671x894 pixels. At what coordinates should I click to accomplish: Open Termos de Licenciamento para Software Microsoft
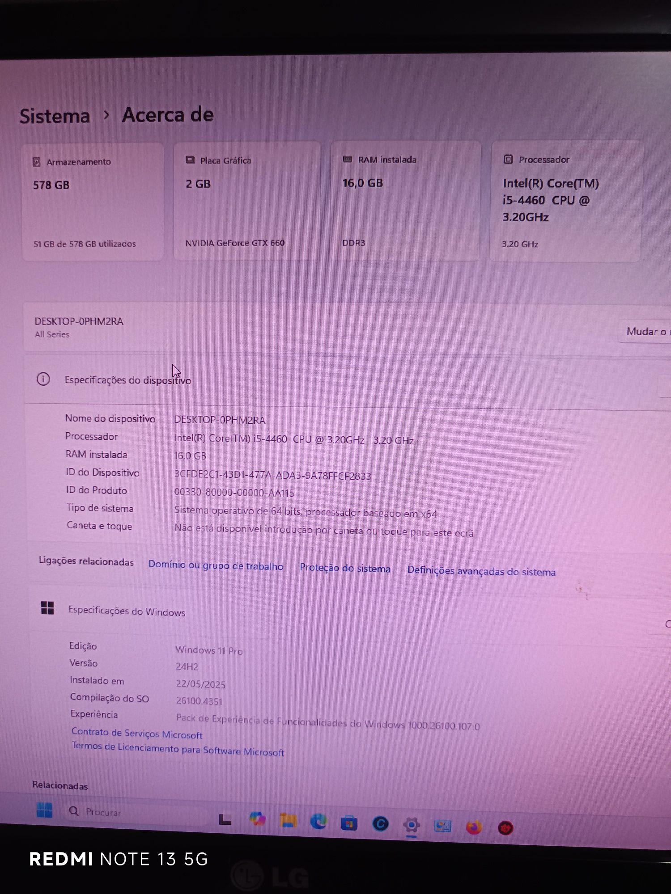click(x=178, y=749)
